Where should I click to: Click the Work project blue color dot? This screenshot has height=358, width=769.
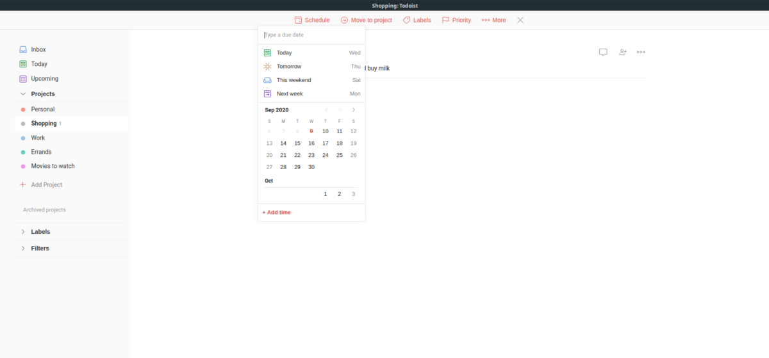pyautogui.click(x=23, y=138)
